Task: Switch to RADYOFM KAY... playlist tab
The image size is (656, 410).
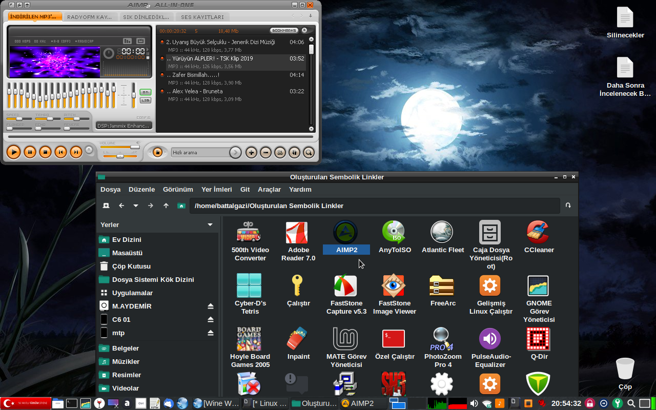Action: pos(90,17)
